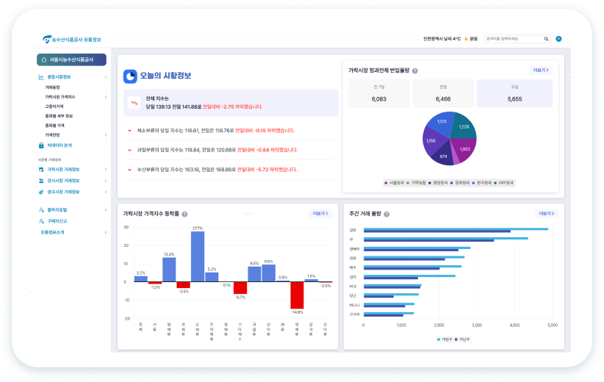The height and width of the screenshot is (382, 604).
Task: Open the 고중저가격 menu item
Action: [x=54, y=107]
